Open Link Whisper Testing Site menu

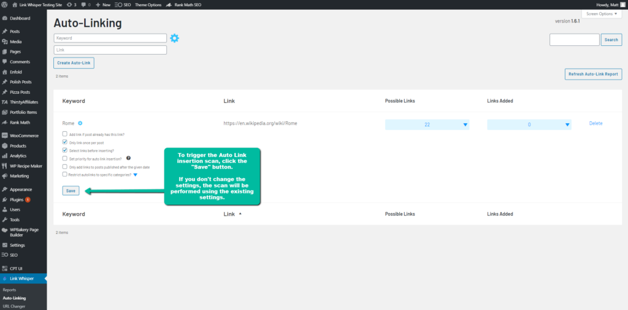coord(37,5)
